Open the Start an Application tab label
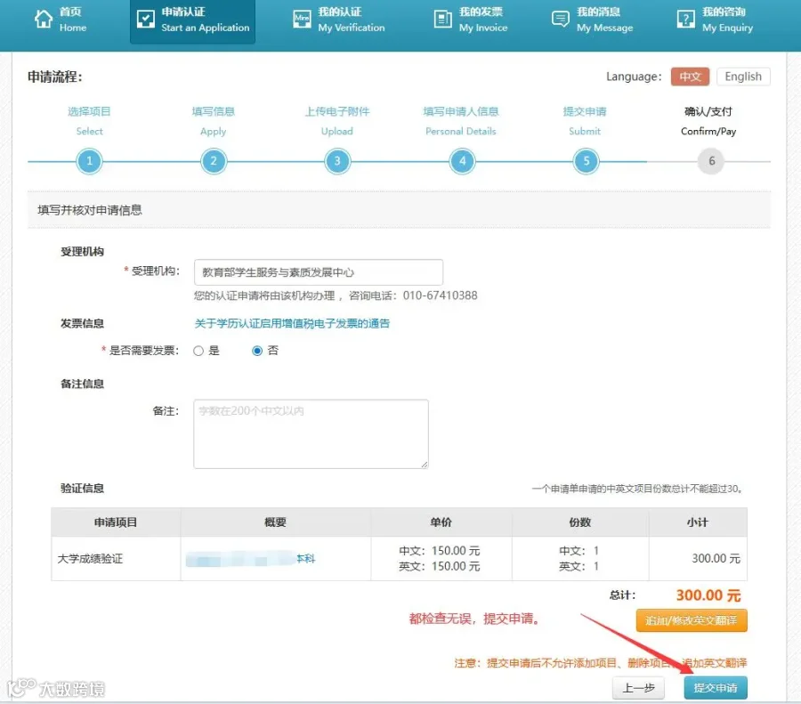The width and height of the screenshot is (801, 704). (206, 20)
